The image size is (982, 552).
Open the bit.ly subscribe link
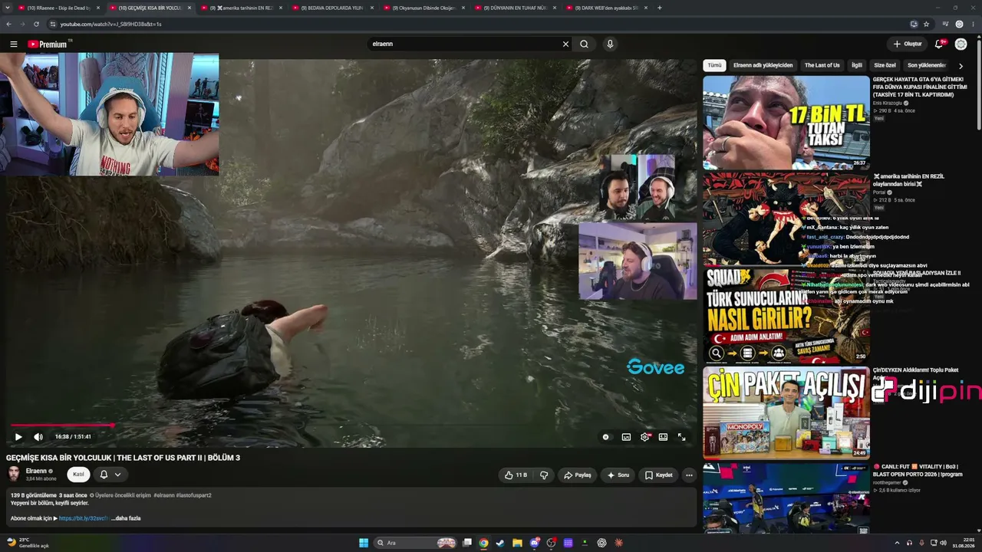[x=84, y=518]
